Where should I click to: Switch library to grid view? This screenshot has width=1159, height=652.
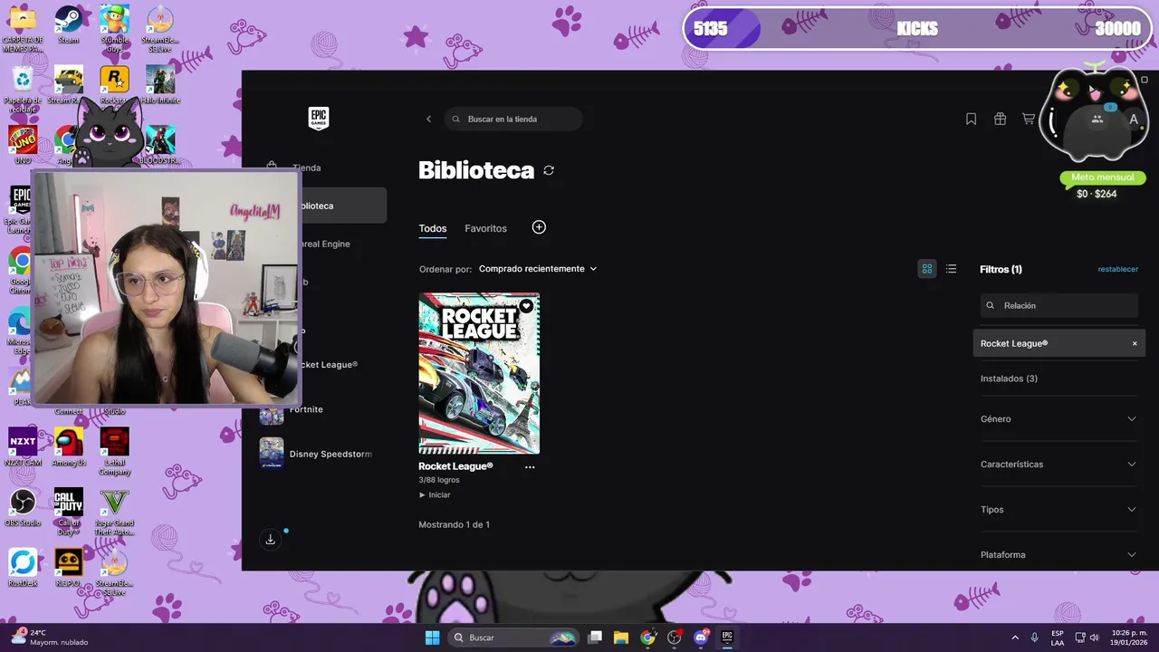(927, 269)
